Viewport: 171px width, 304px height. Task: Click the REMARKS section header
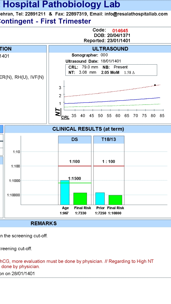44,223
